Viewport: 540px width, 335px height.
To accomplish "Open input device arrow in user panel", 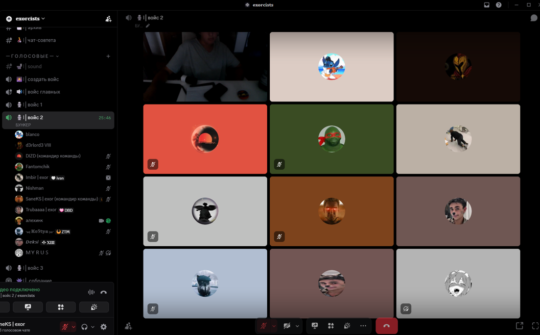I will (74, 327).
